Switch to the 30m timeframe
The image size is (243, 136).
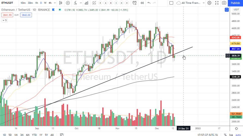click(x=30, y=3)
